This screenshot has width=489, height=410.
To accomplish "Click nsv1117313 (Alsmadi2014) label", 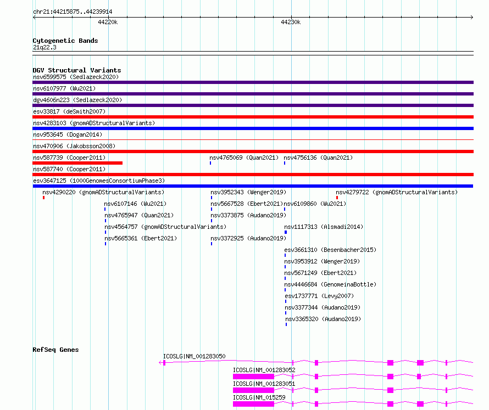I will point(324,227).
